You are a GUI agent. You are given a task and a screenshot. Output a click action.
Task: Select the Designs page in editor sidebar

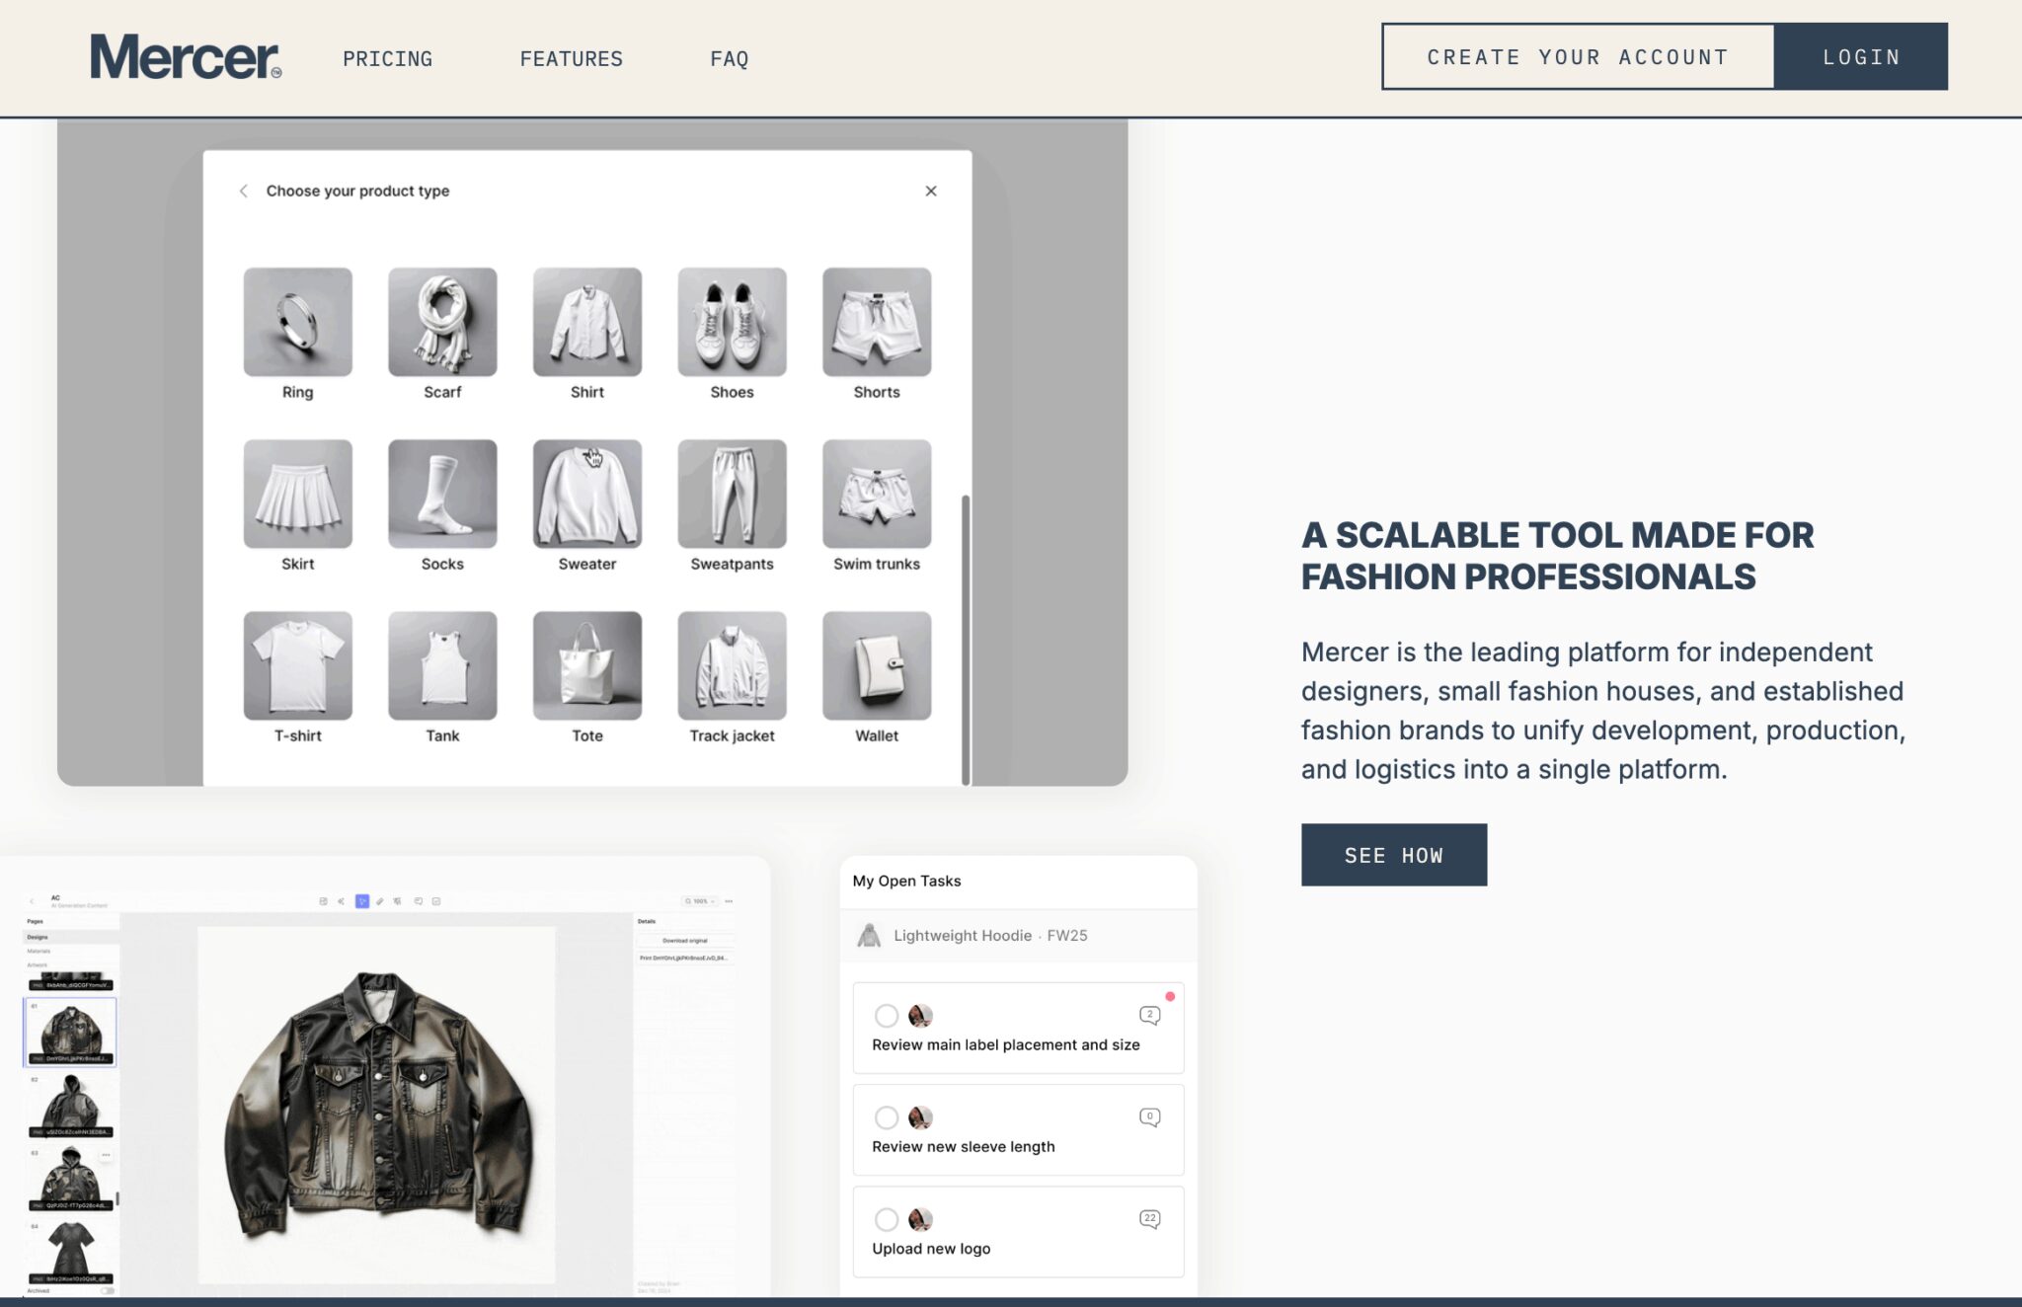[x=70, y=937]
